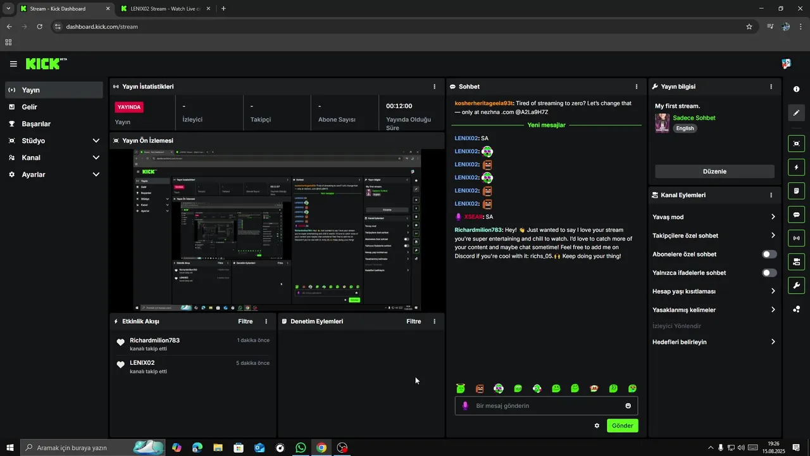Open Sohbet panel three-dot menu

pos(637,87)
